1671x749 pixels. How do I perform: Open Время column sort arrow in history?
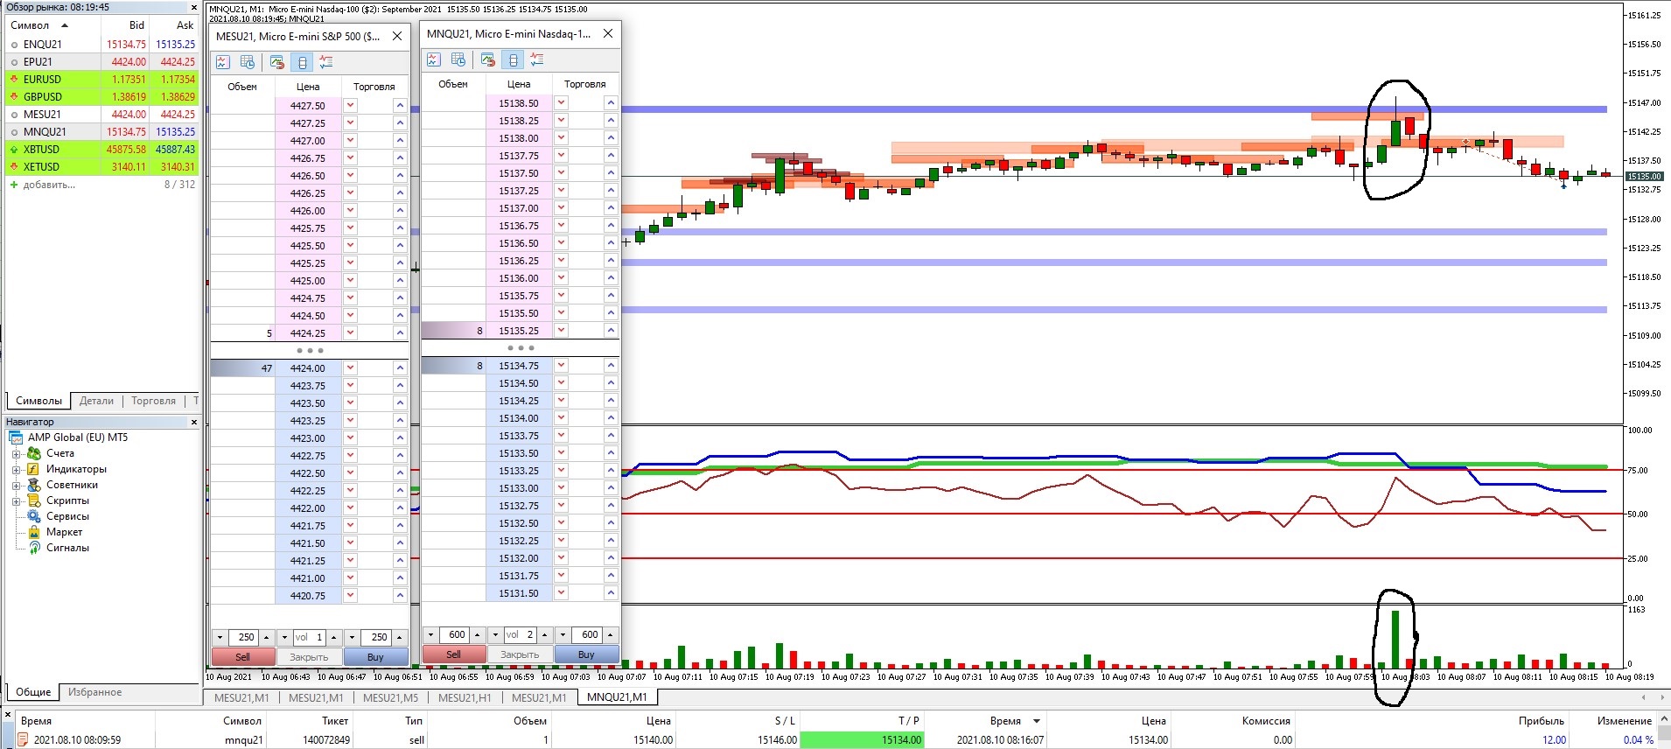point(1037,721)
